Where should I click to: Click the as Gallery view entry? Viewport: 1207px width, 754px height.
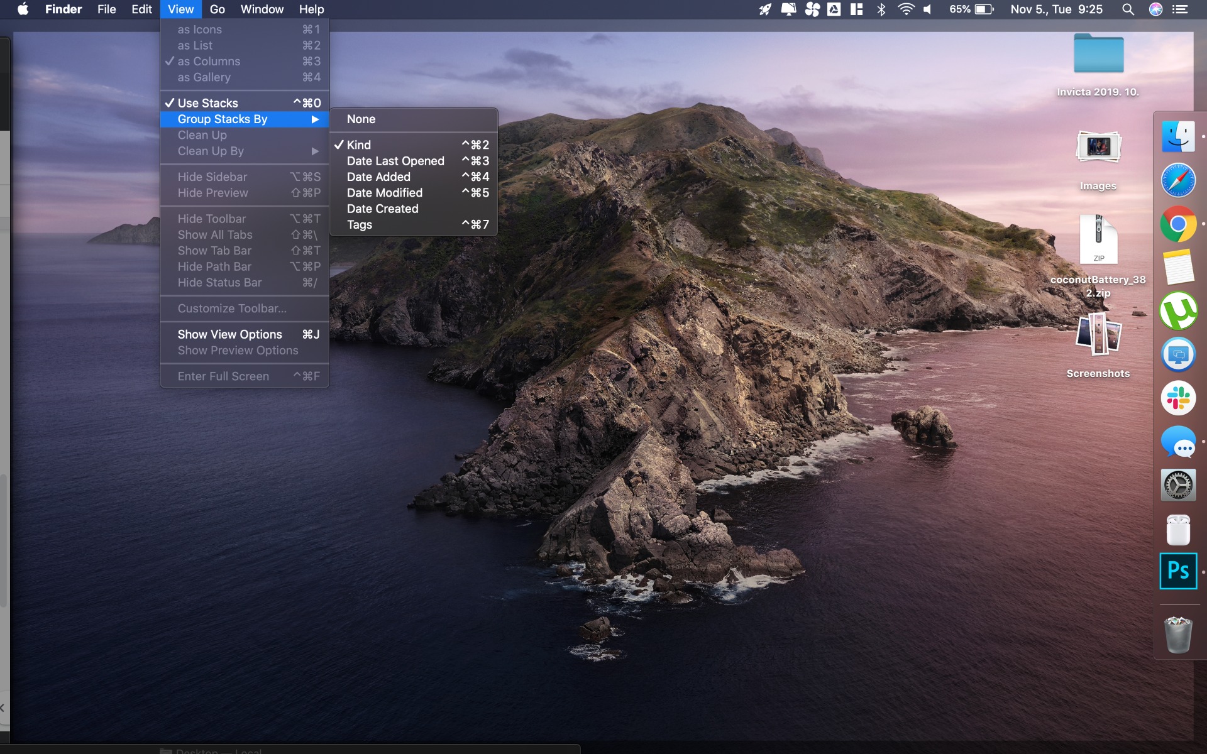point(245,77)
